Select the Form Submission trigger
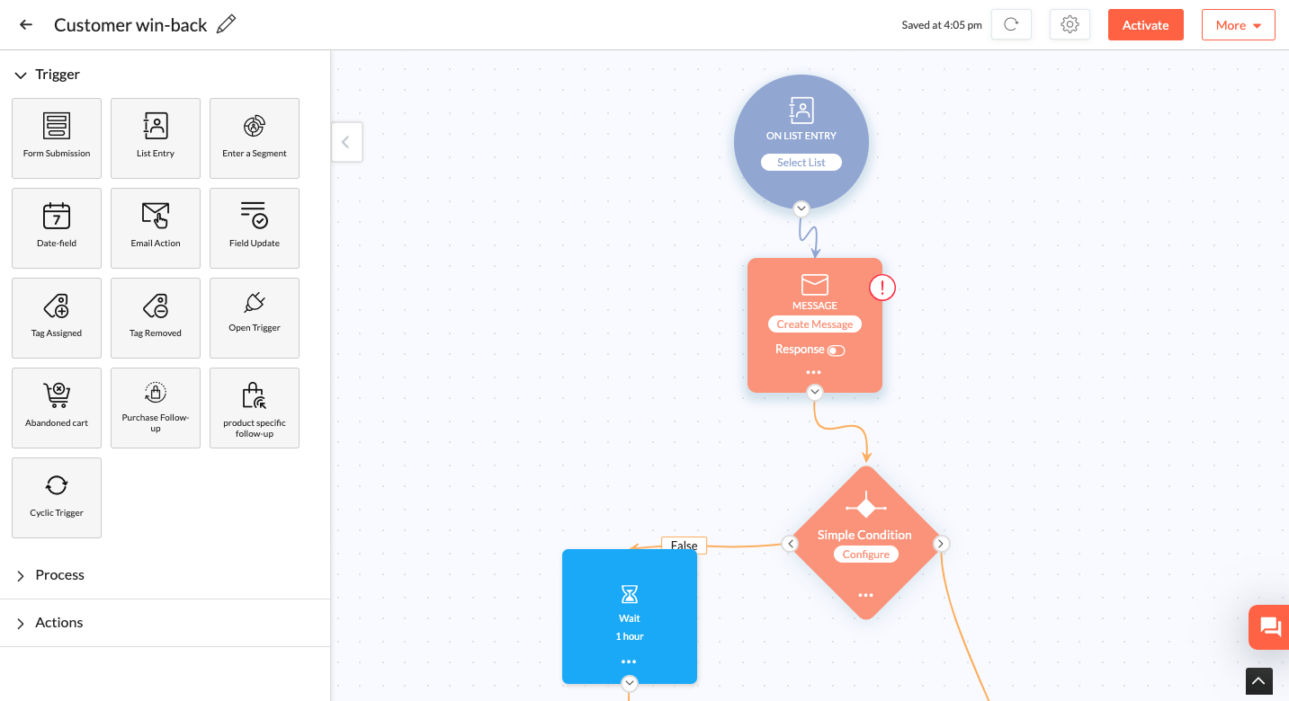 coord(57,138)
